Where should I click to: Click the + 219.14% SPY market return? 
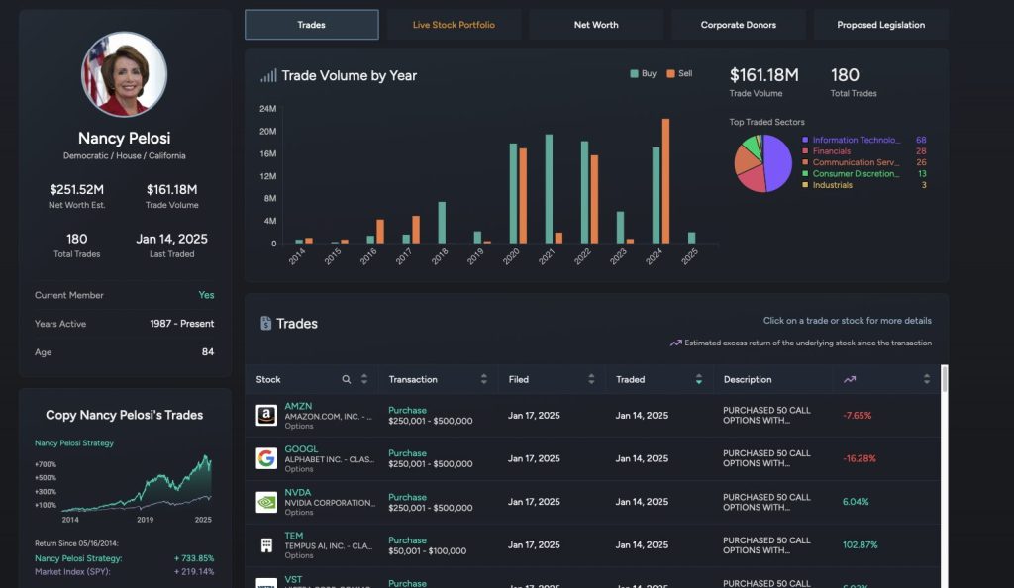pyautogui.click(x=194, y=572)
